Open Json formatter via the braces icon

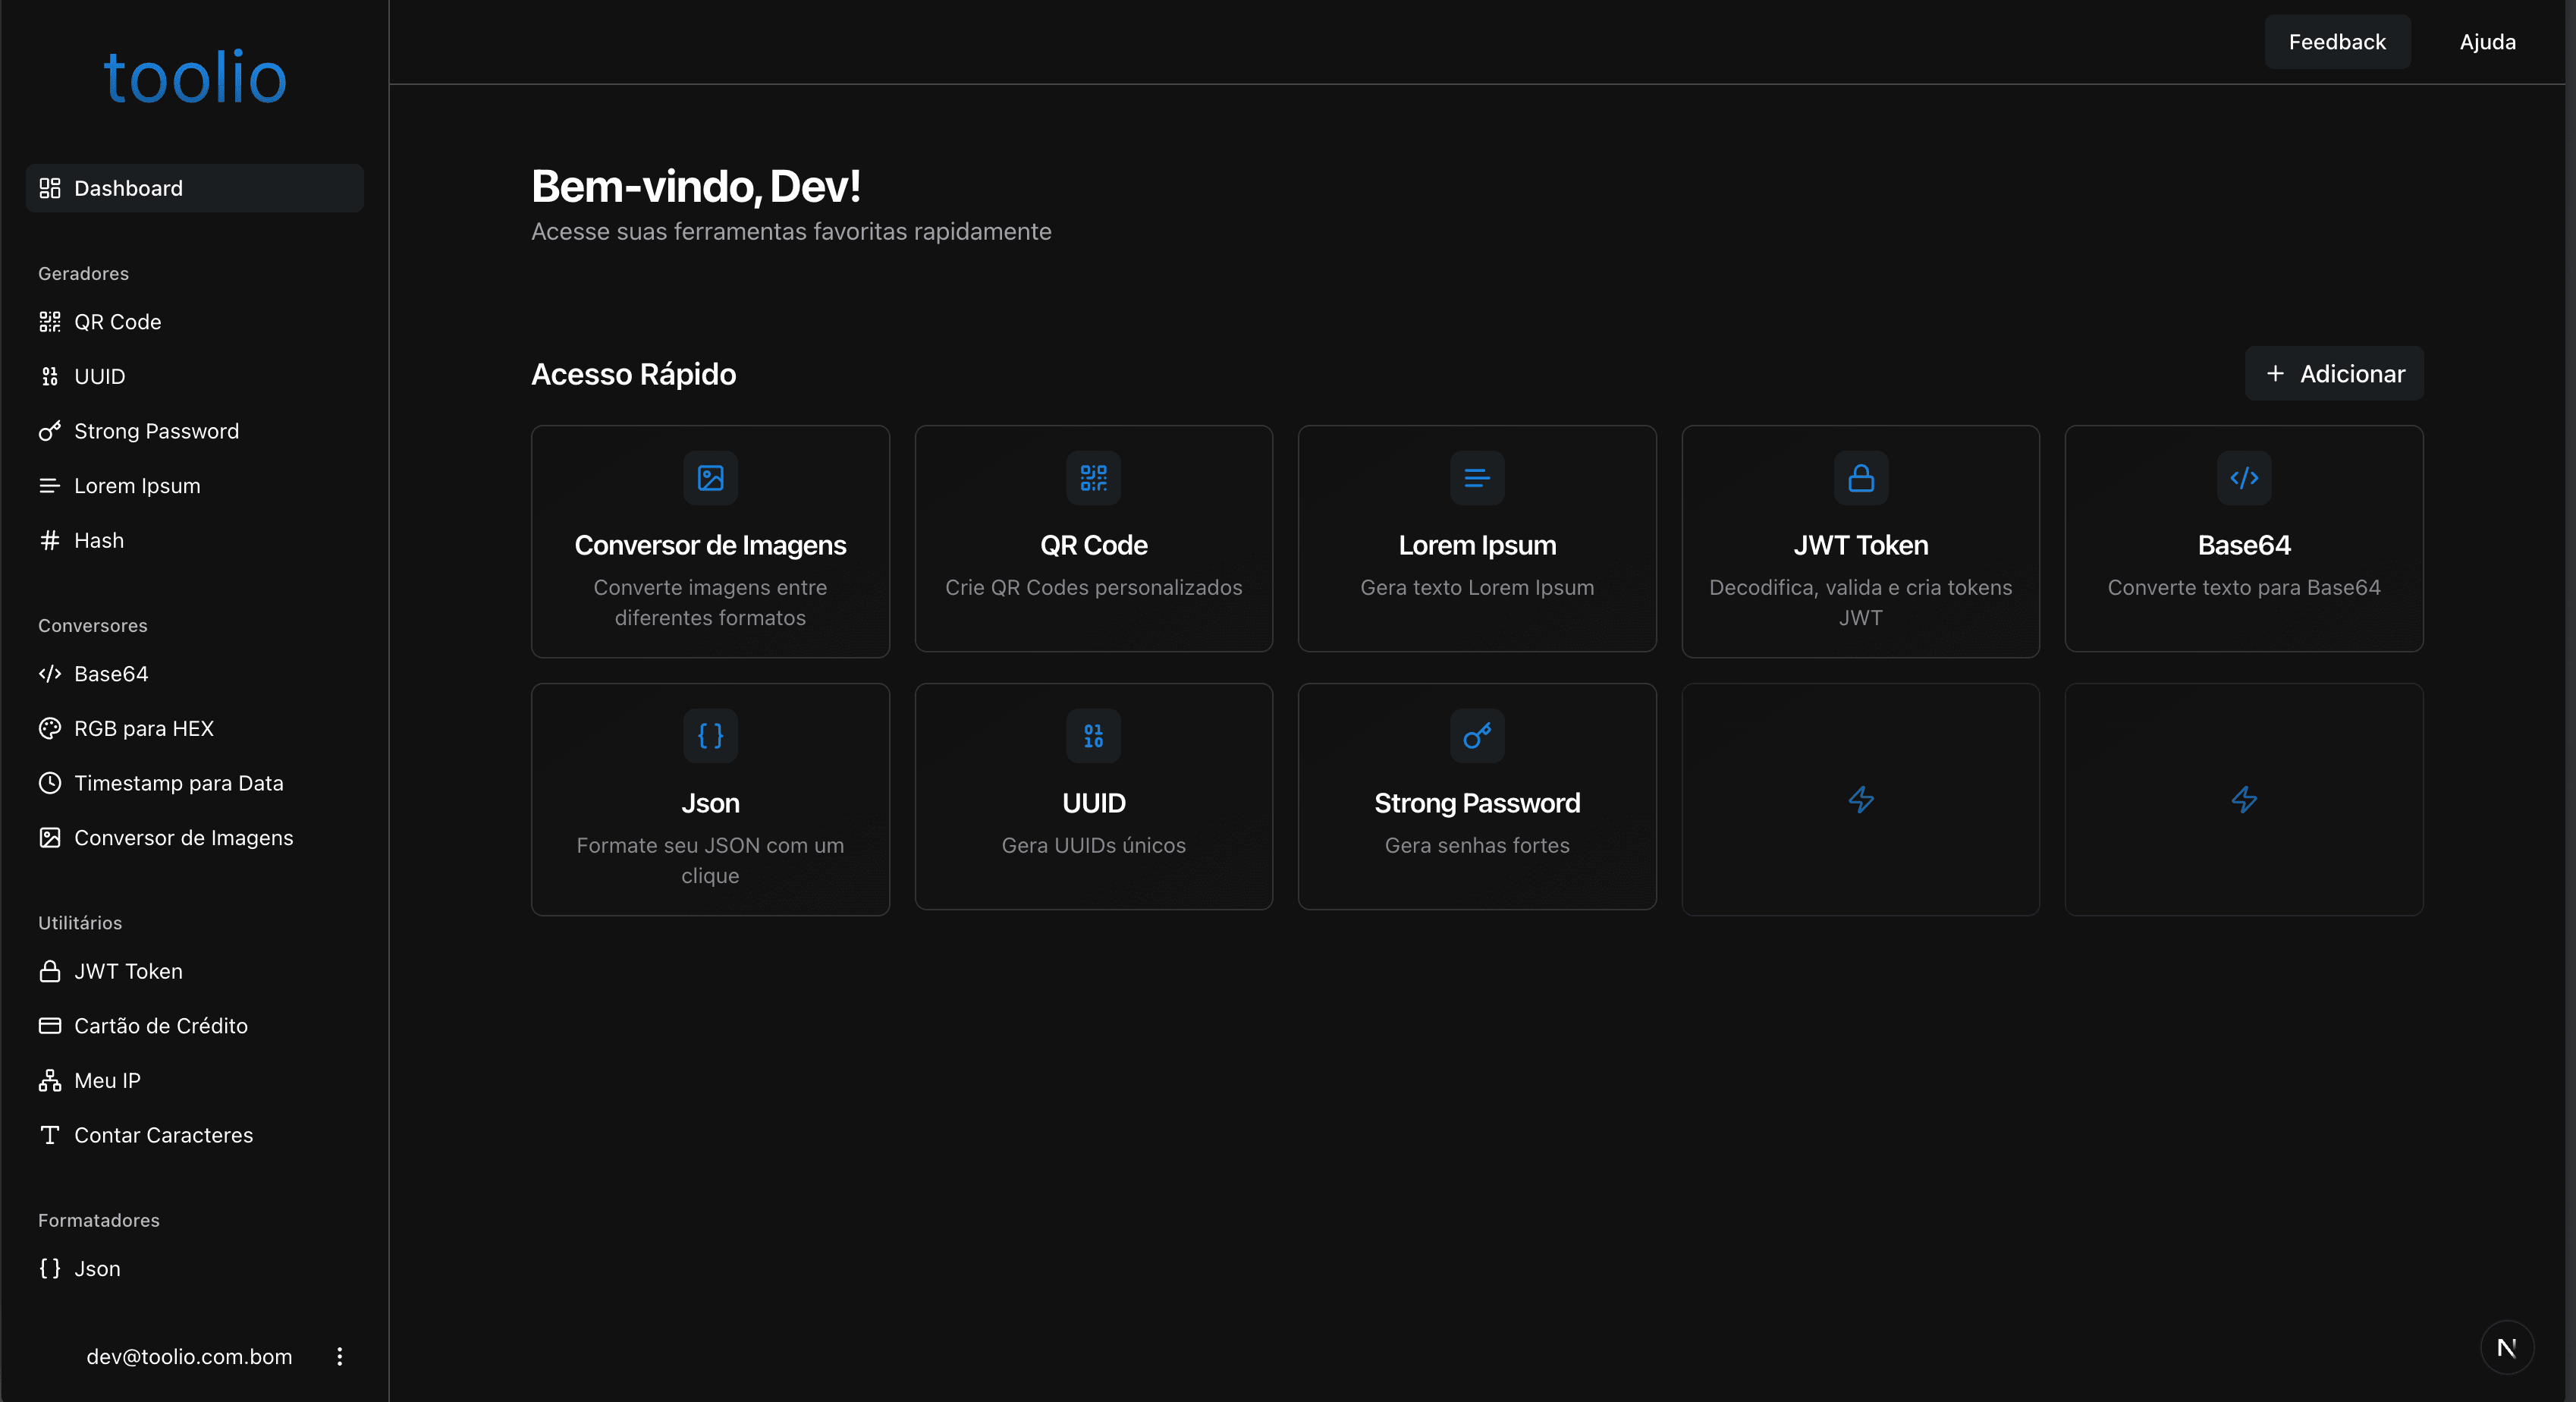[x=50, y=1268]
